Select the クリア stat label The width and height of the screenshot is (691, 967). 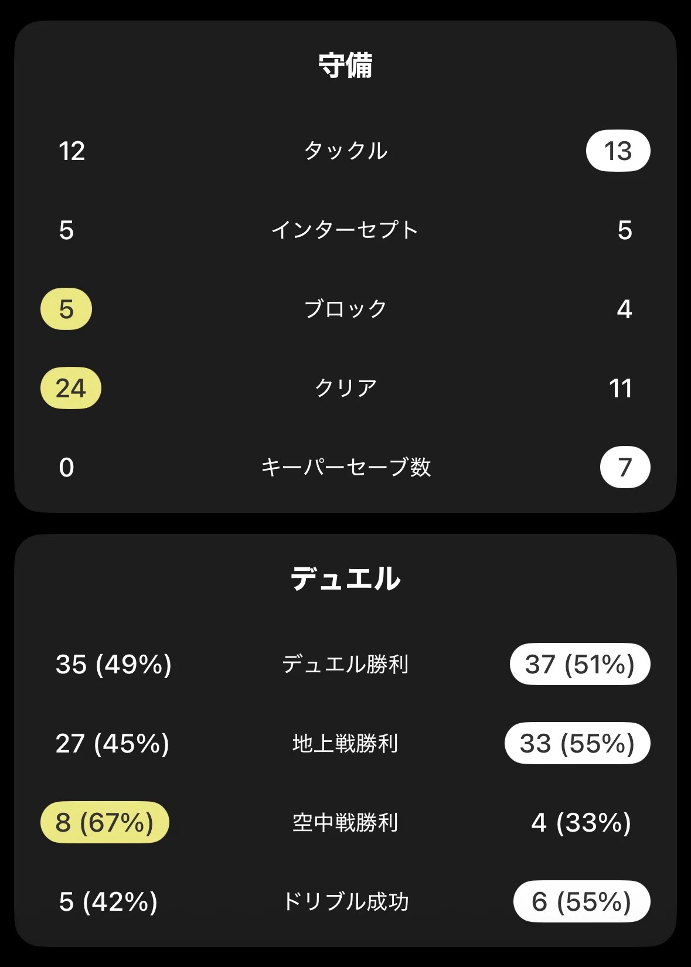point(345,388)
